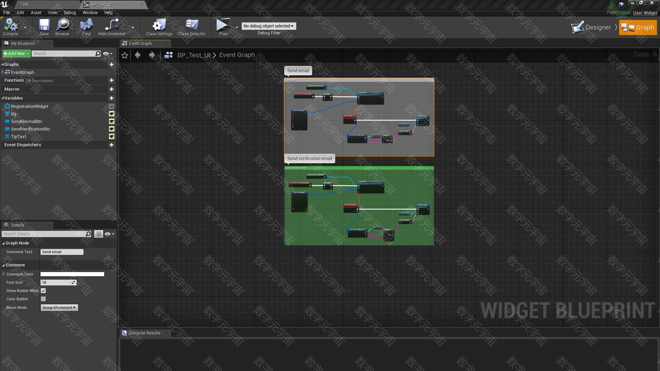Navigate forward in graph history
Viewport: 660px width, 371px height.
click(152, 55)
